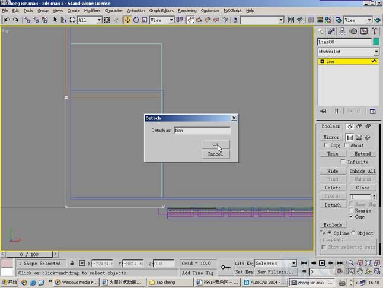Click Show End Result toggle icon
Image resolution: width=383 pixels, height=288 pixels.
337,111
